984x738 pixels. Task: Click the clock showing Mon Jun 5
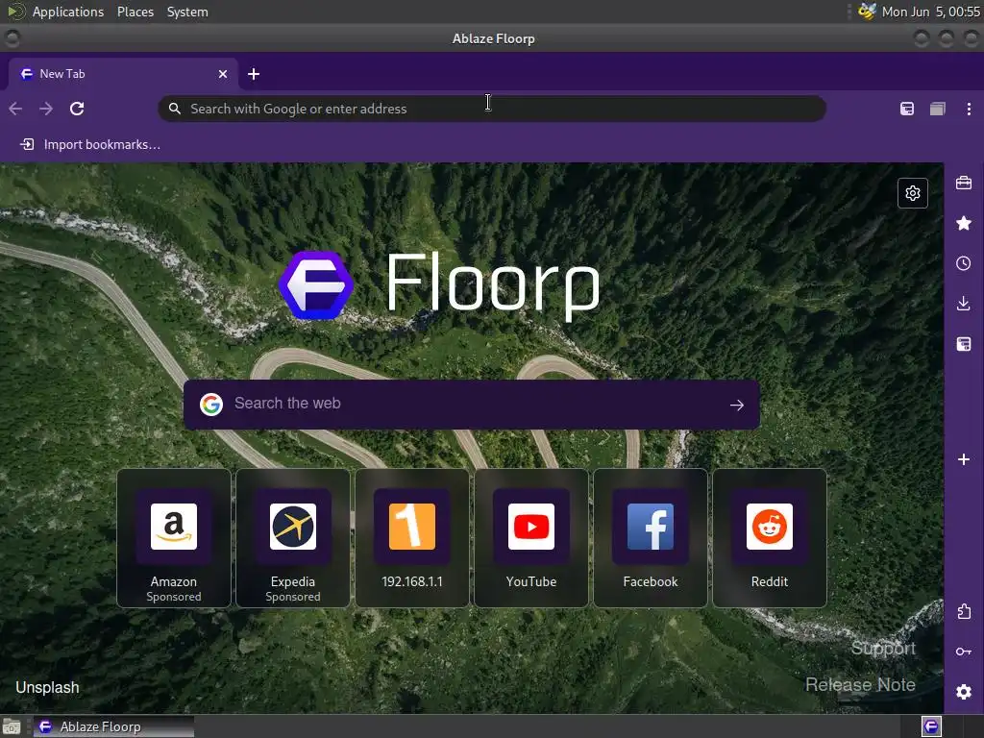(930, 12)
